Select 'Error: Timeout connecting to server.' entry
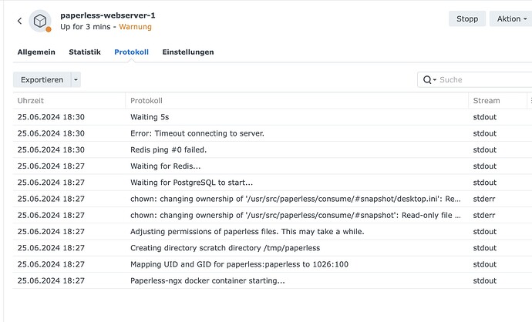Image resolution: width=532 pixels, height=322 pixels. coord(272,133)
